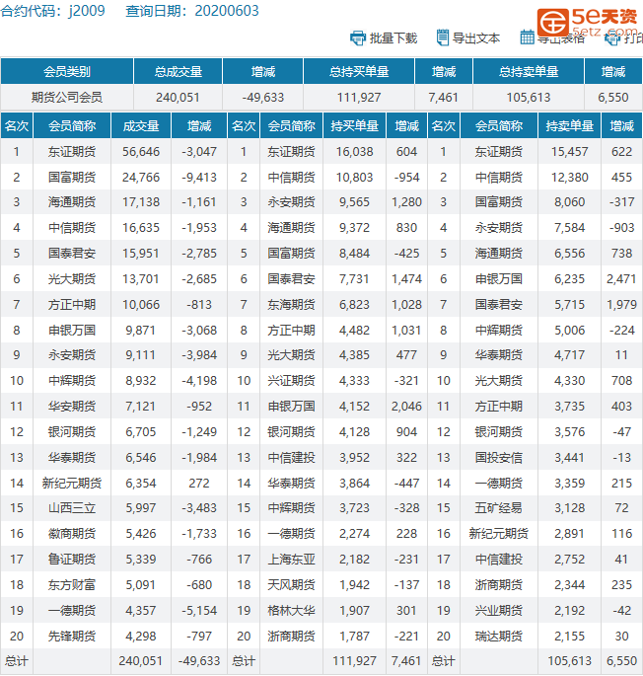Select 永安期货 in the long position ranking
The image size is (643, 676).
pos(291,201)
